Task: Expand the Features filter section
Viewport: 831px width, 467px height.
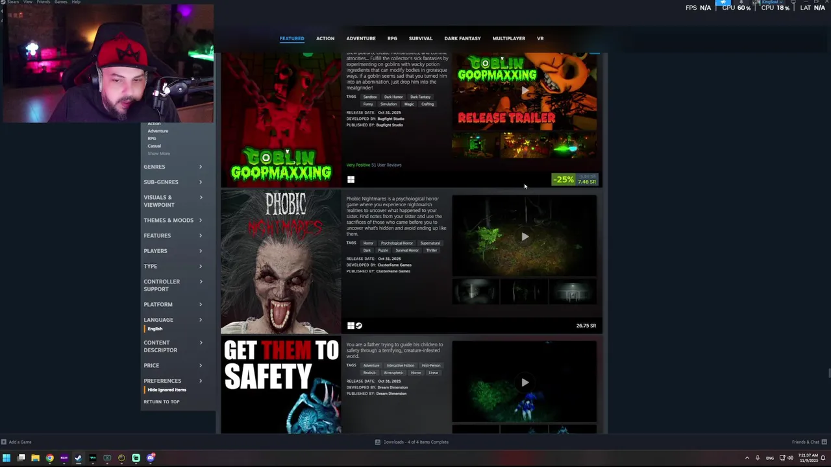Action: click(x=173, y=235)
